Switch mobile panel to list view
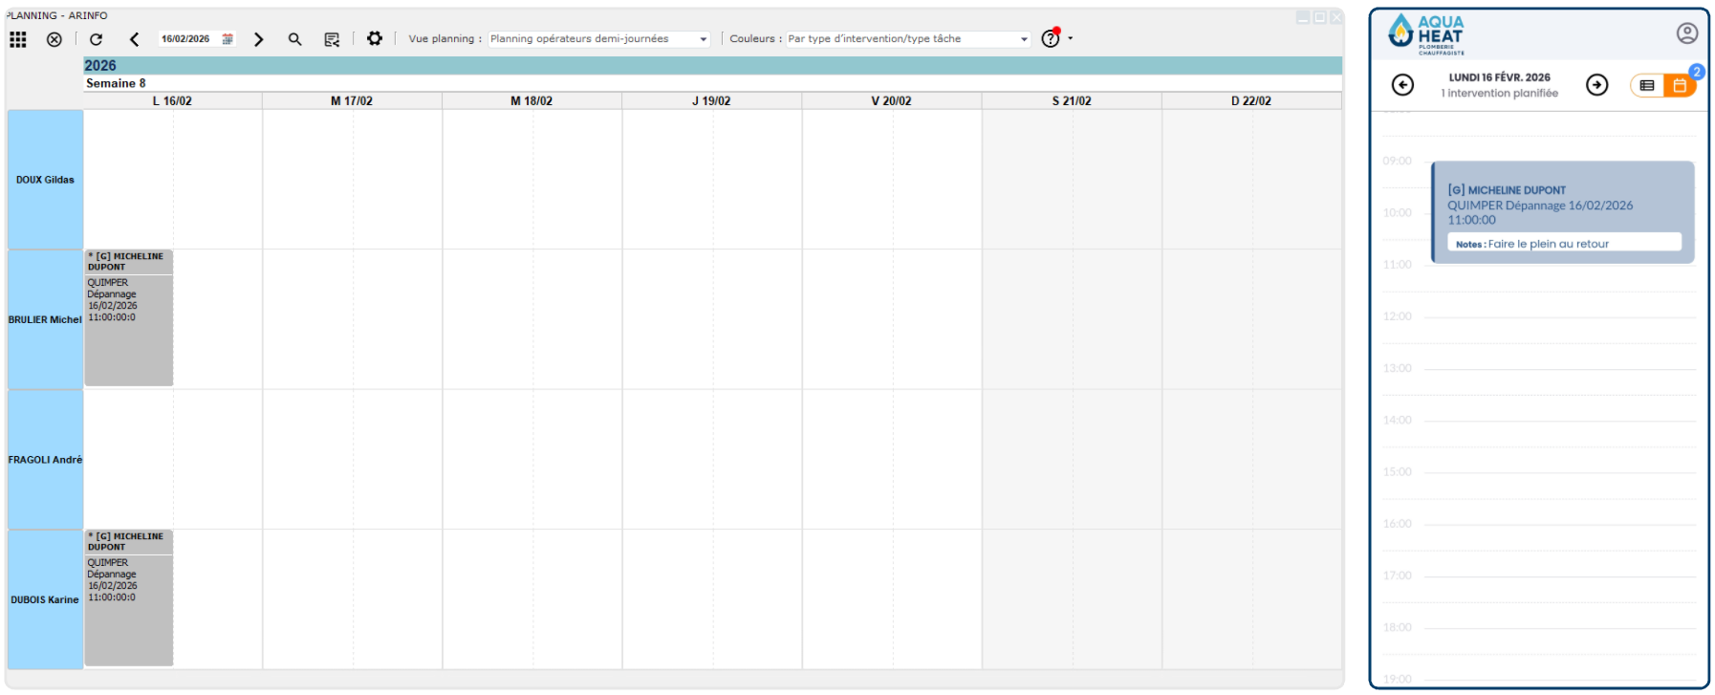The image size is (1715, 695). 1647,86
